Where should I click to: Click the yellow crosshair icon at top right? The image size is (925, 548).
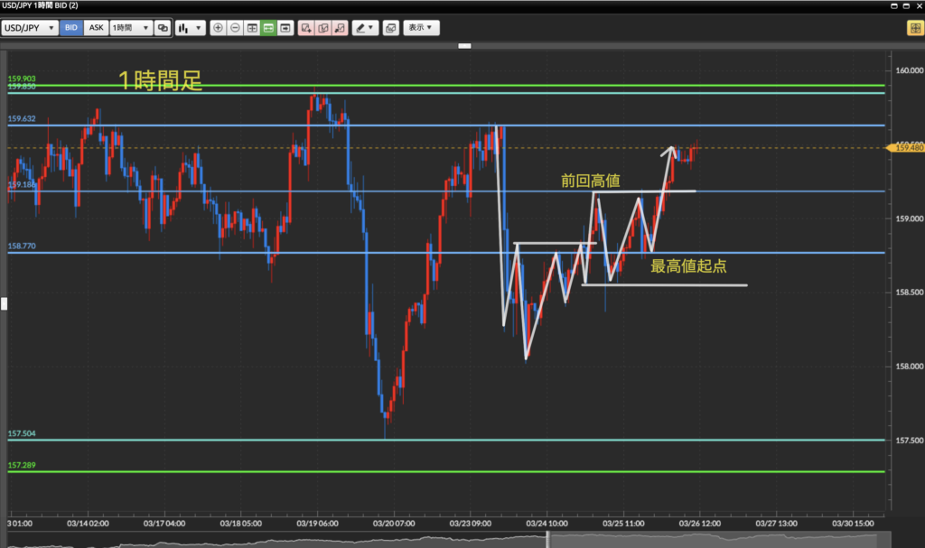(913, 28)
